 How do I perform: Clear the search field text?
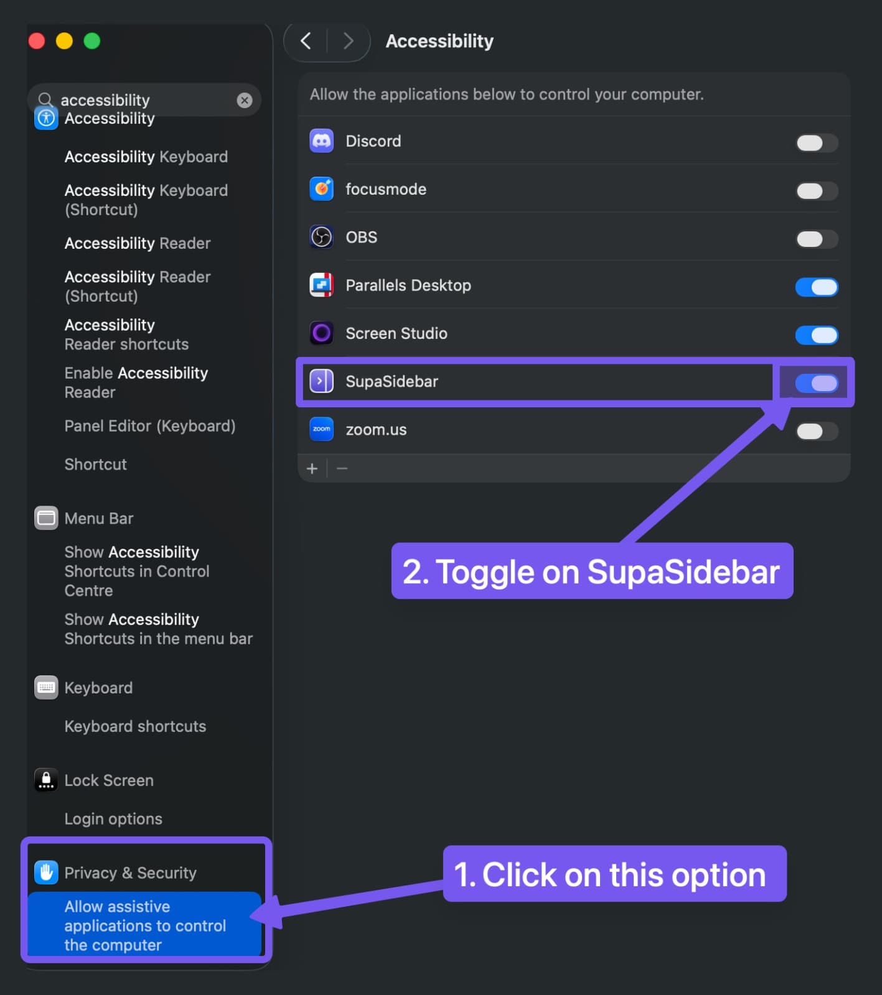point(245,100)
